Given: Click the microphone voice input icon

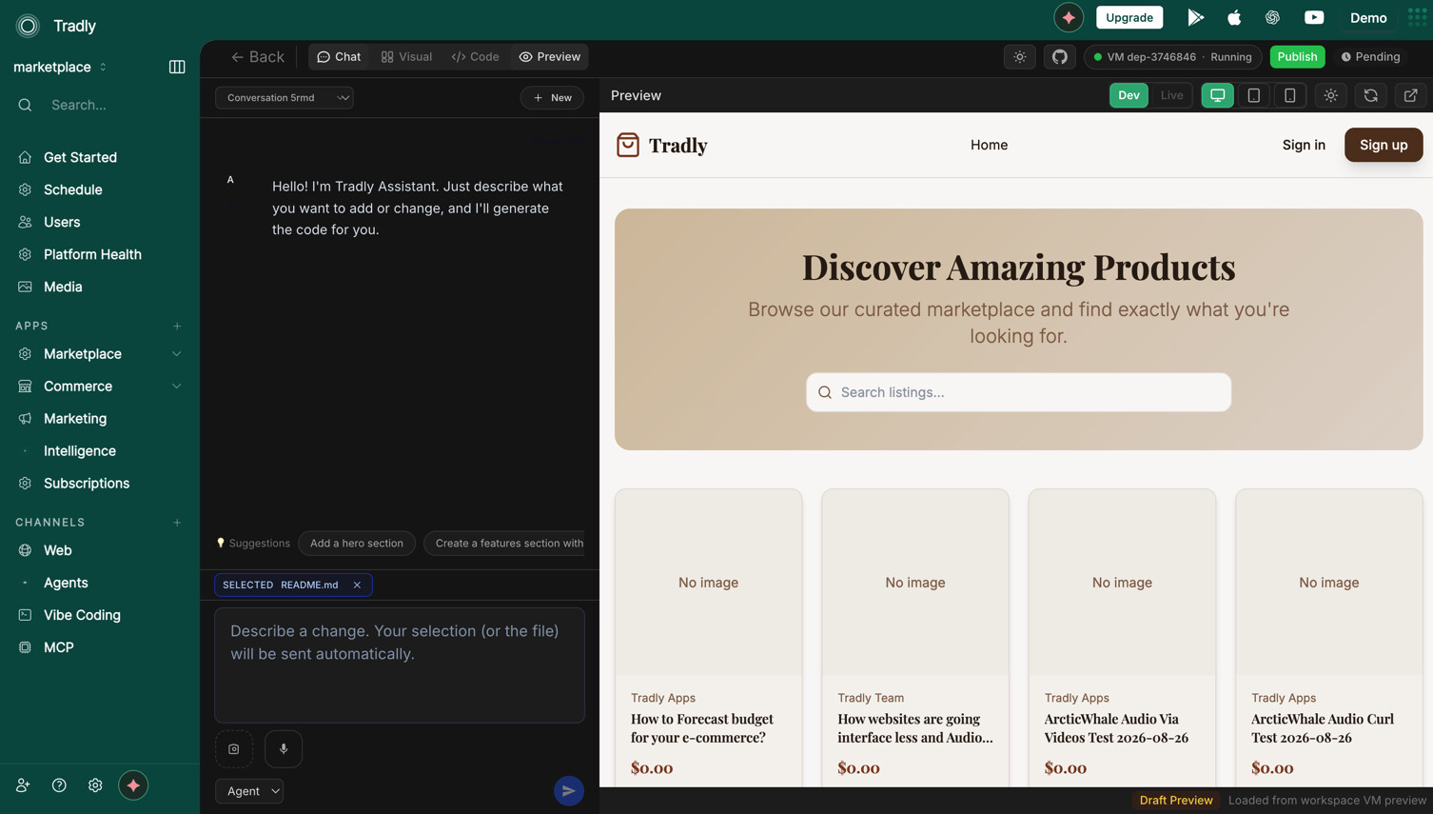Looking at the screenshot, I should (x=284, y=749).
